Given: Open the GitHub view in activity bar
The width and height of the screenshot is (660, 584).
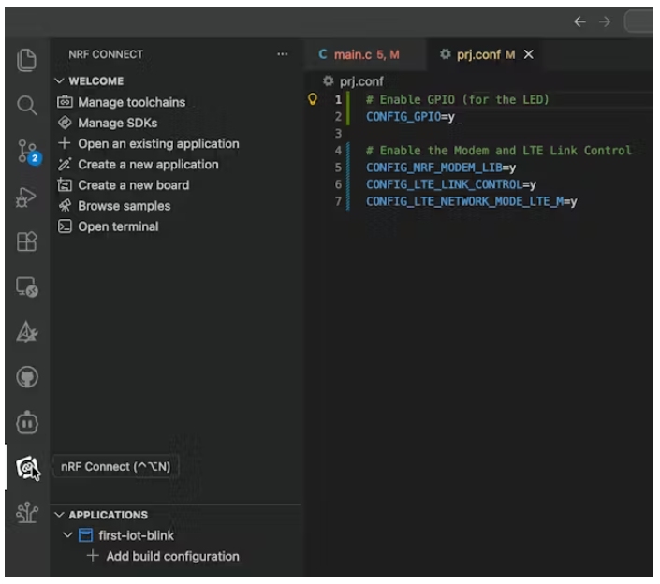Looking at the screenshot, I should point(27,377).
